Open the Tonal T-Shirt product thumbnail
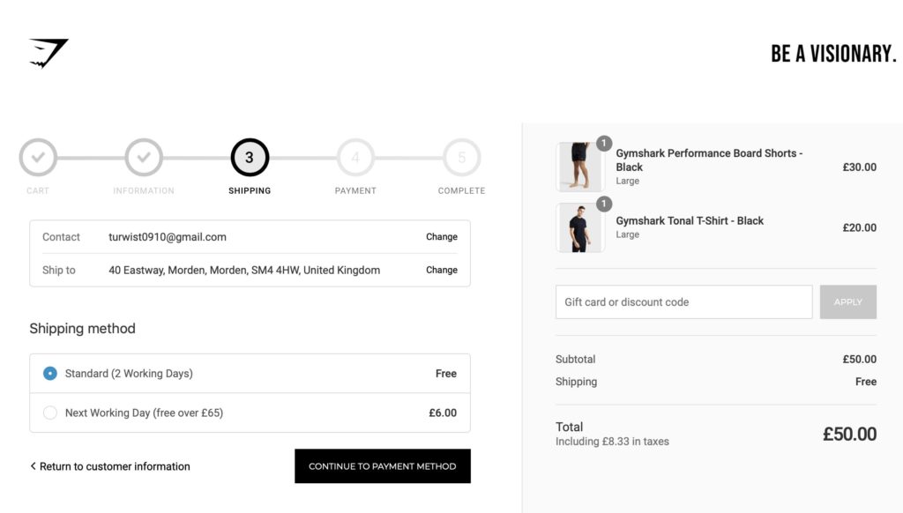The height and width of the screenshot is (513, 903). (579, 228)
